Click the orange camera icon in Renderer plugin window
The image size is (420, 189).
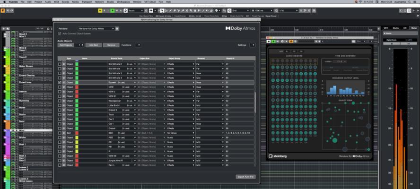[x=291, y=42]
